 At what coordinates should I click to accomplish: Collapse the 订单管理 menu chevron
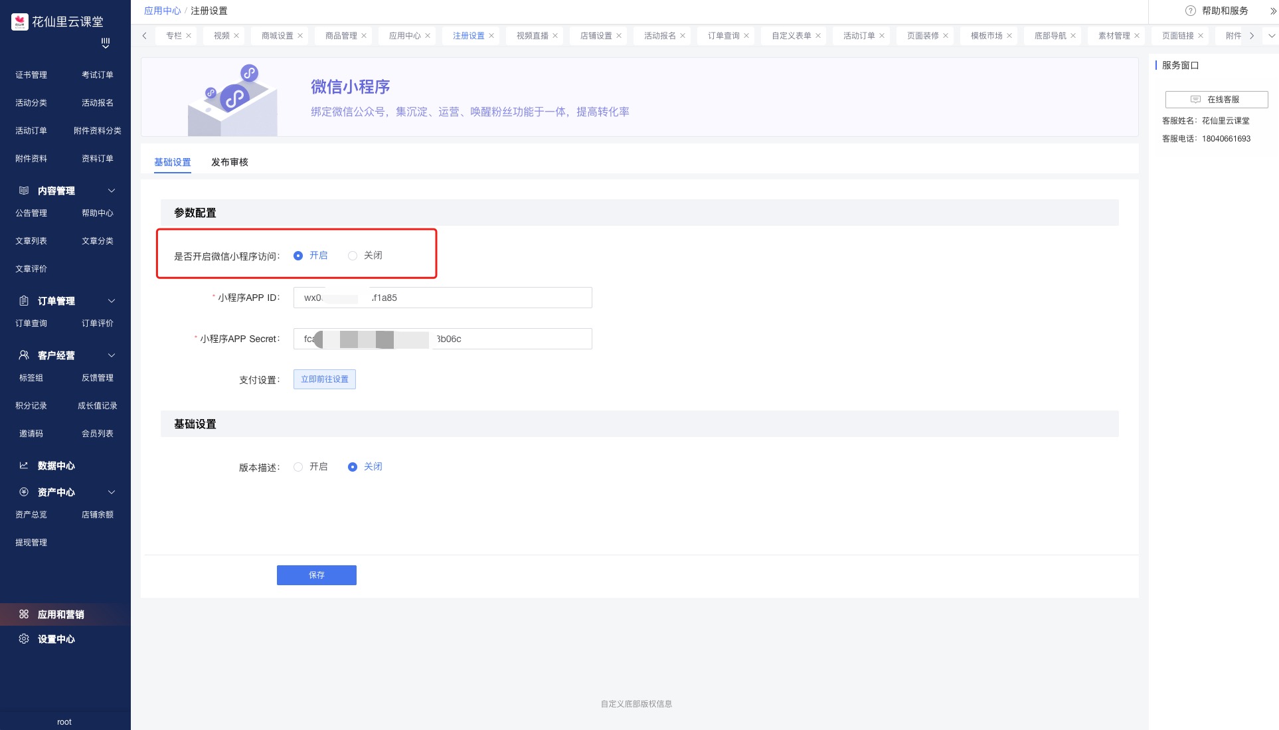(x=112, y=301)
